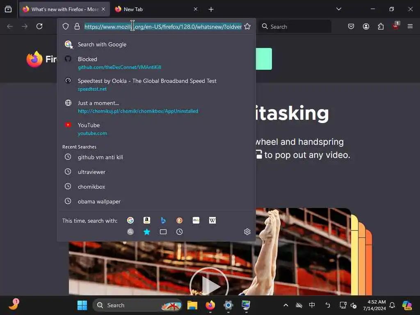Open the uBlock Origin extension icon
This screenshot has height=315, width=420.
396,26
